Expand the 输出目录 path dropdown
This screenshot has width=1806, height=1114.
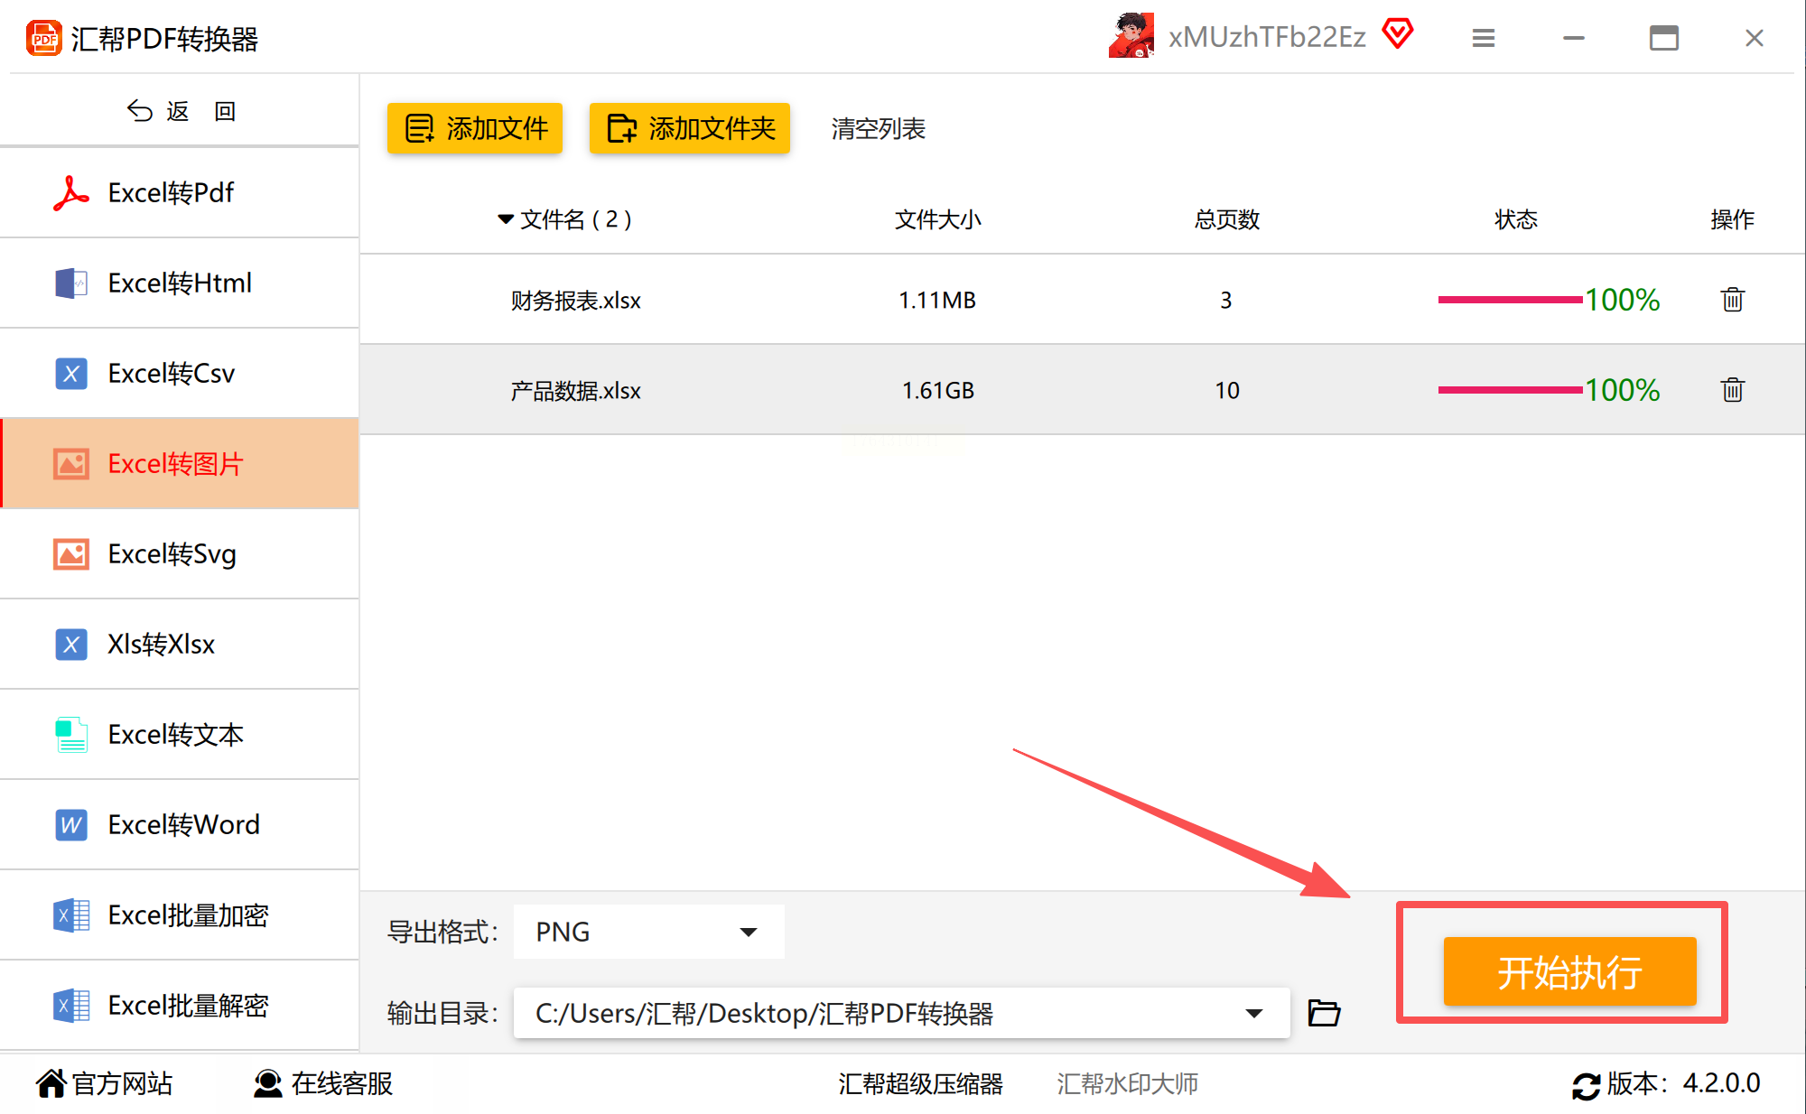(x=1253, y=1013)
